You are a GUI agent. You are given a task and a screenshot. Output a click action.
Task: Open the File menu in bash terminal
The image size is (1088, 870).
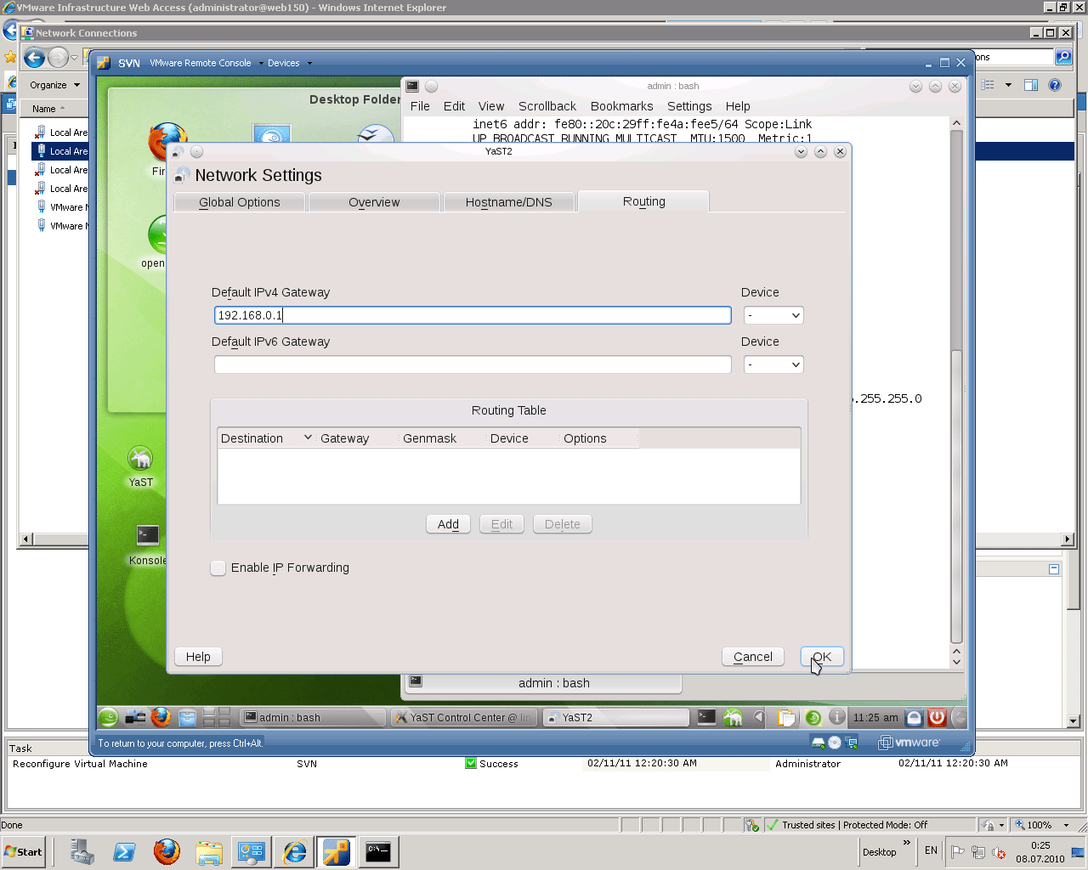420,106
